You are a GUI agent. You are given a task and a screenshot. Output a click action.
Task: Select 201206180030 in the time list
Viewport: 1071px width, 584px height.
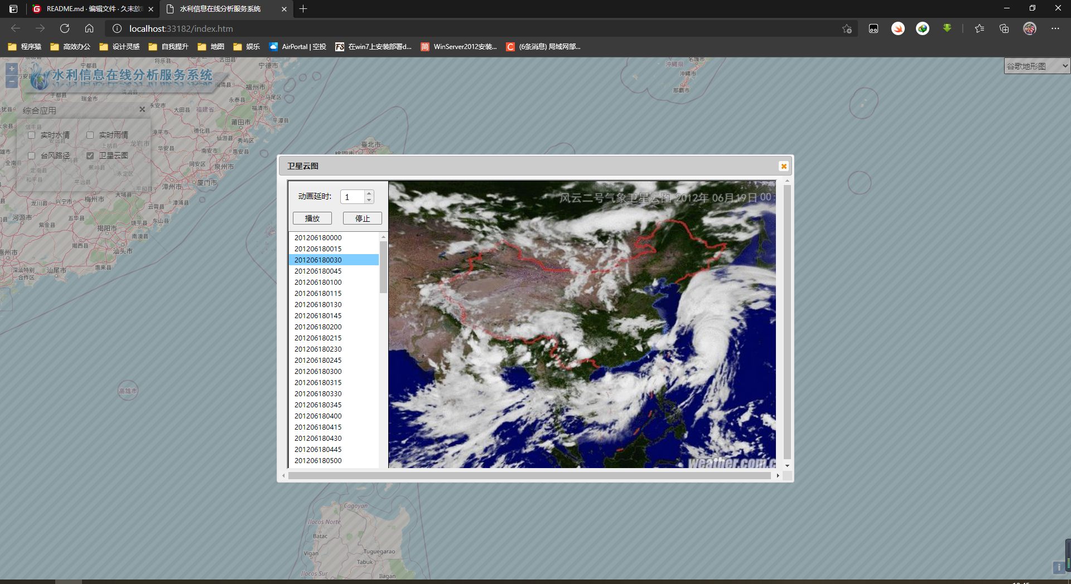point(334,260)
